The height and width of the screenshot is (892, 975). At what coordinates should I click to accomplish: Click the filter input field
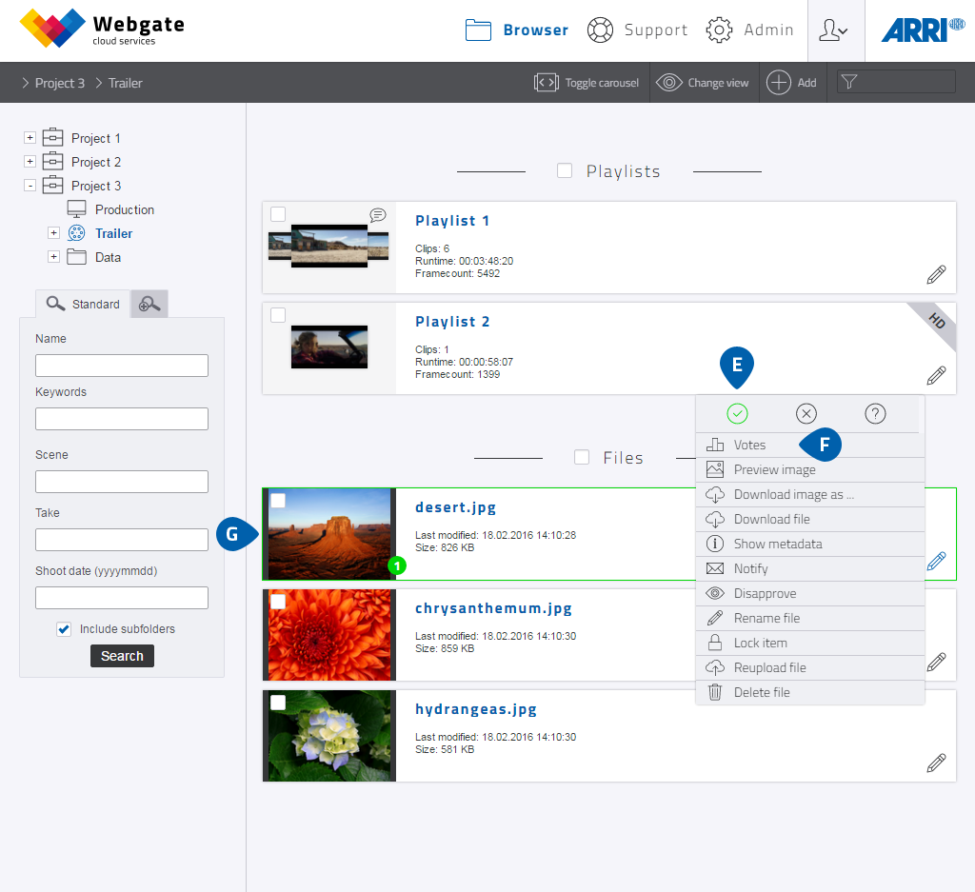(896, 82)
